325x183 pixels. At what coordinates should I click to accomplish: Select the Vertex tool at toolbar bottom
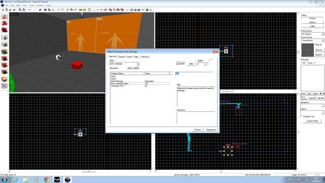coord(5,86)
